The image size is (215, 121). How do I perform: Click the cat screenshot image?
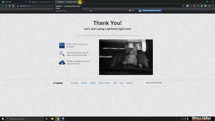[126, 57]
